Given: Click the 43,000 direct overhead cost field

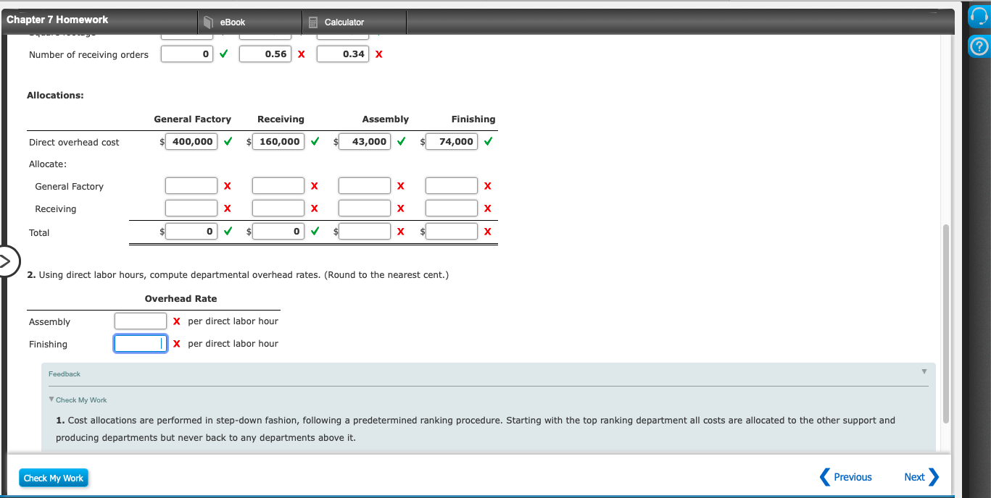Looking at the screenshot, I should [x=365, y=142].
